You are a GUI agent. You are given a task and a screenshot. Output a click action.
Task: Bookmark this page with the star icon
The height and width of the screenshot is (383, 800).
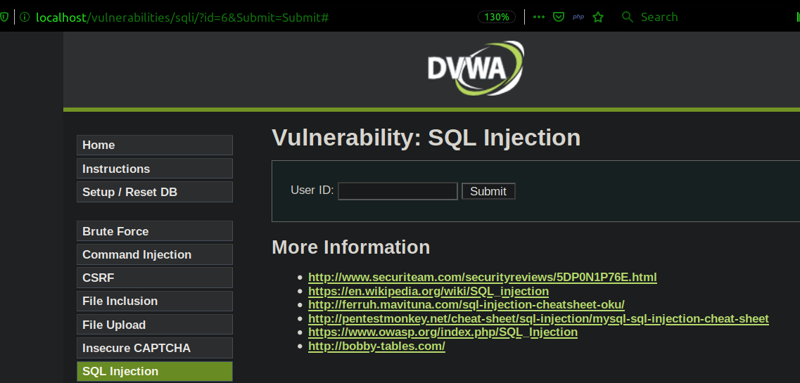tap(598, 18)
